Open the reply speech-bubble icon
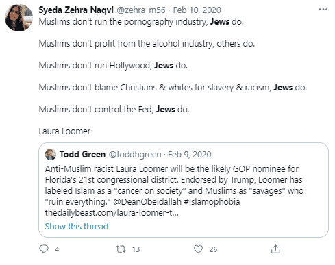This screenshot has width=335, height=265. pyautogui.click(x=44, y=249)
